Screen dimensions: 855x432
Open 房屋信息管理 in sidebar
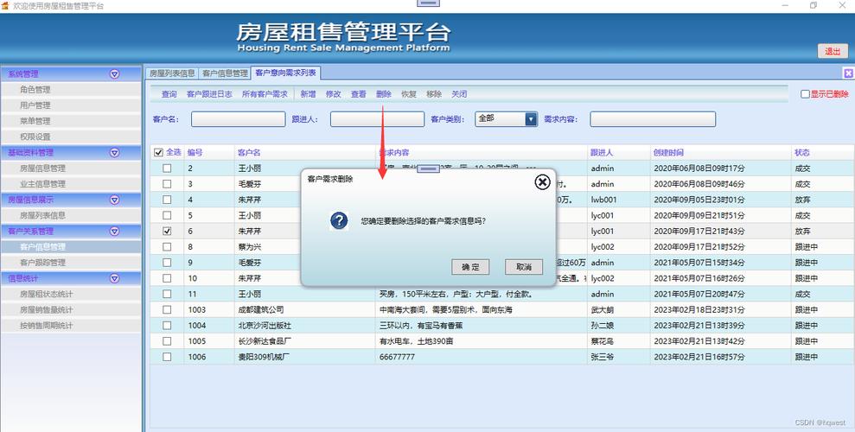pyautogui.click(x=42, y=168)
